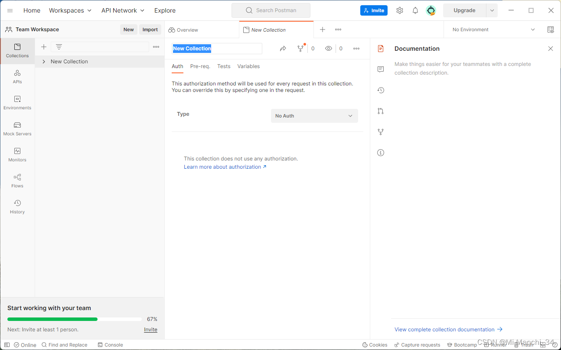Open Pull requests icon in right rail
This screenshot has width=561, height=350.
pyautogui.click(x=381, y=111)
